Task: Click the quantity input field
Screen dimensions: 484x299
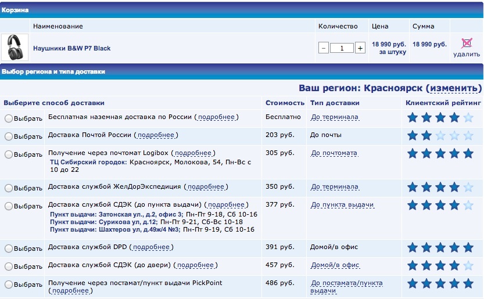Action: coord(342,48)
